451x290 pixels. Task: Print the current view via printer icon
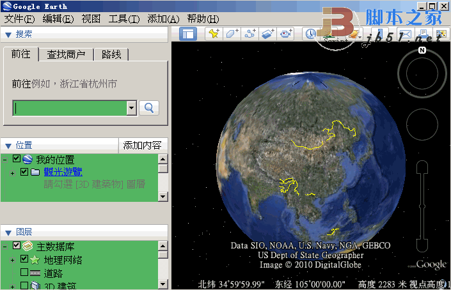[423, 34]
